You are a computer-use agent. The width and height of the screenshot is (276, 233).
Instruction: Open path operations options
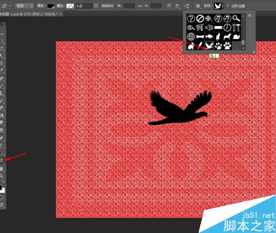169,6
